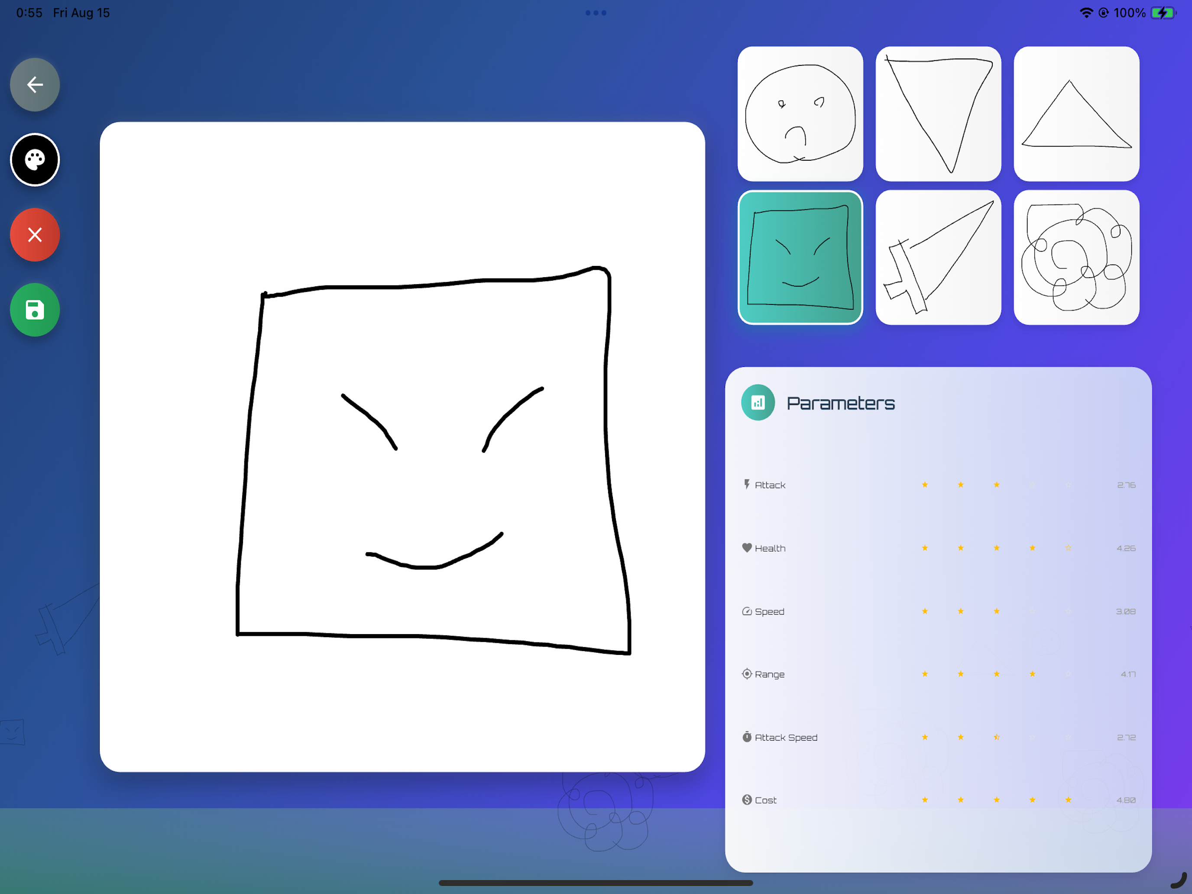Tap the back arrow button
The image size is (1192, 894).
click(35, 84)
